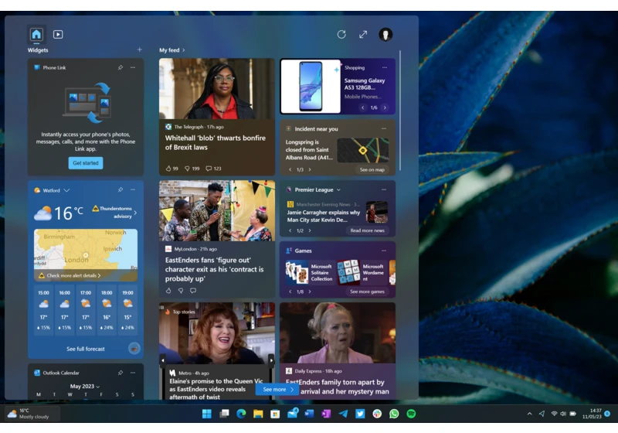
Task: Pin the Phone Link widget
Action: [x=121, y=67]
